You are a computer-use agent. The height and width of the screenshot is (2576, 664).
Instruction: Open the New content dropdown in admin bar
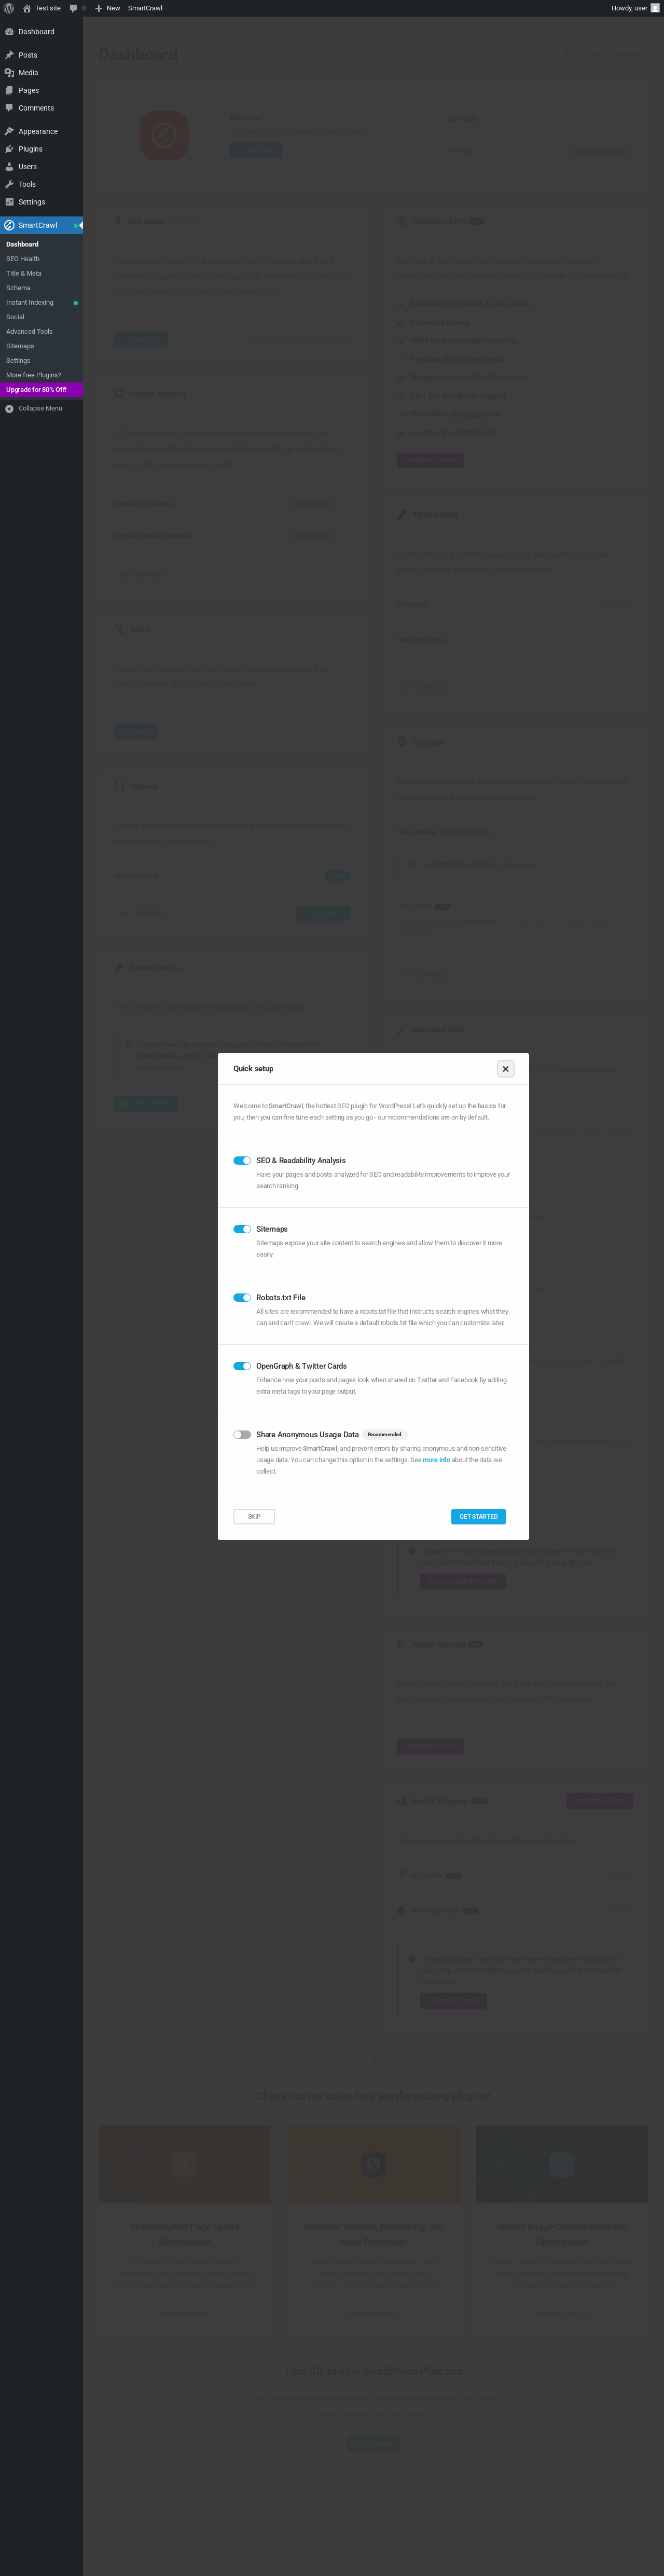click(x=107, y=8)
